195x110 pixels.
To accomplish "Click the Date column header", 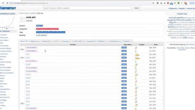I will (x=156, y=45).
